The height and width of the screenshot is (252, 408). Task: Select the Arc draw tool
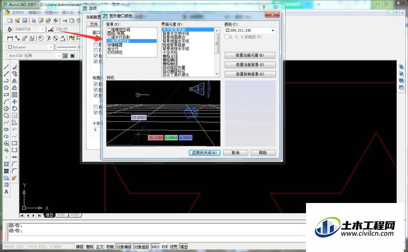tap(7, 102)
